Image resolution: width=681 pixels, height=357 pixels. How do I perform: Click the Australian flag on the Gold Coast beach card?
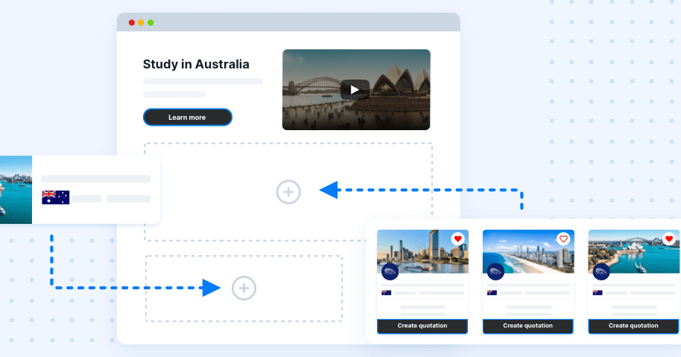coord(492,293)
